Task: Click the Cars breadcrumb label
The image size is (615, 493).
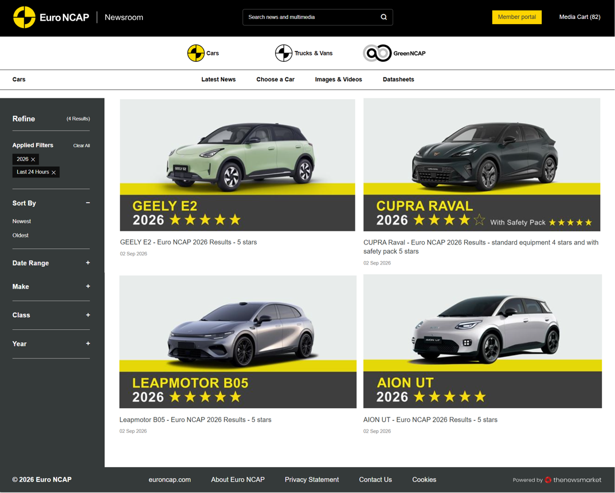Action: click(x=19, y=80)
